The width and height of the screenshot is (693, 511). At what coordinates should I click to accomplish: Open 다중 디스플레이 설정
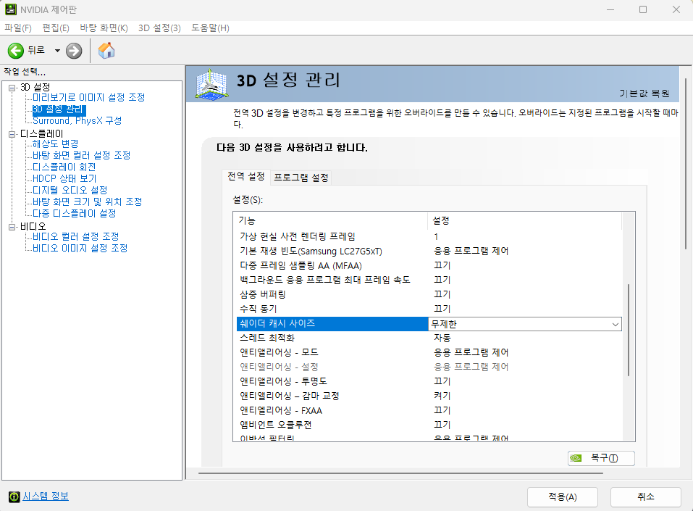coord(75,213)
